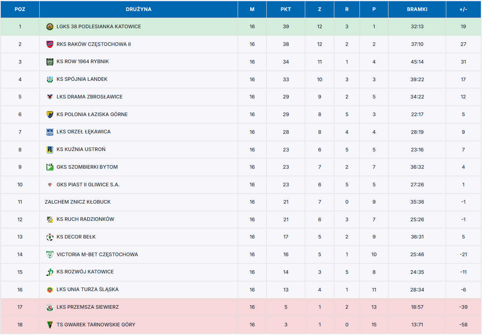Click the Spójnia Landek team logo
482x335 pixels.
[x=49, y=80]
